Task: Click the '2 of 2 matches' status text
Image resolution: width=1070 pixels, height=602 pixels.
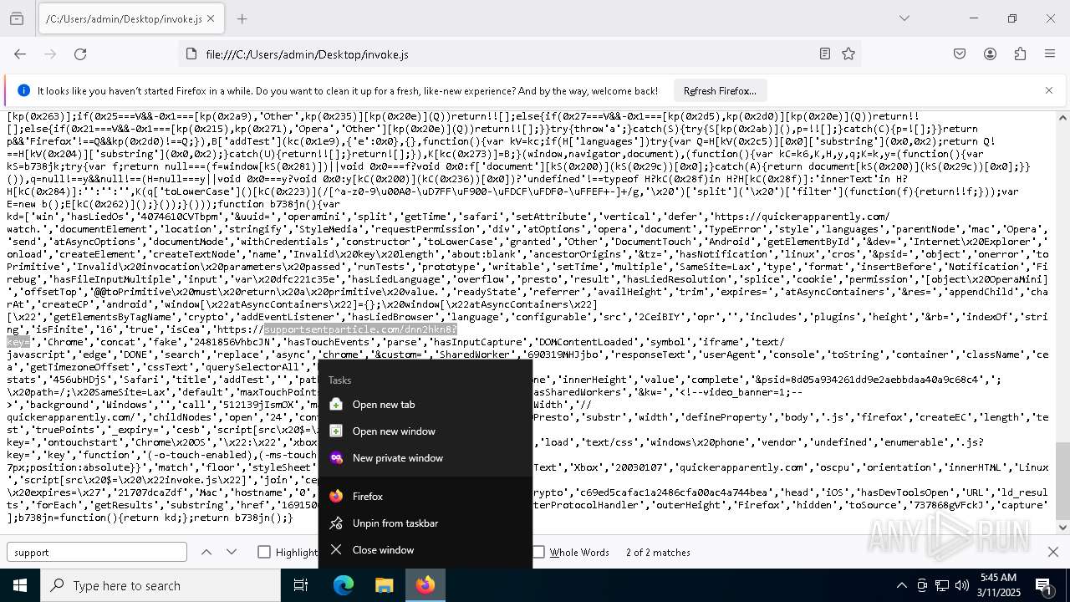Action: coord(659,553)
